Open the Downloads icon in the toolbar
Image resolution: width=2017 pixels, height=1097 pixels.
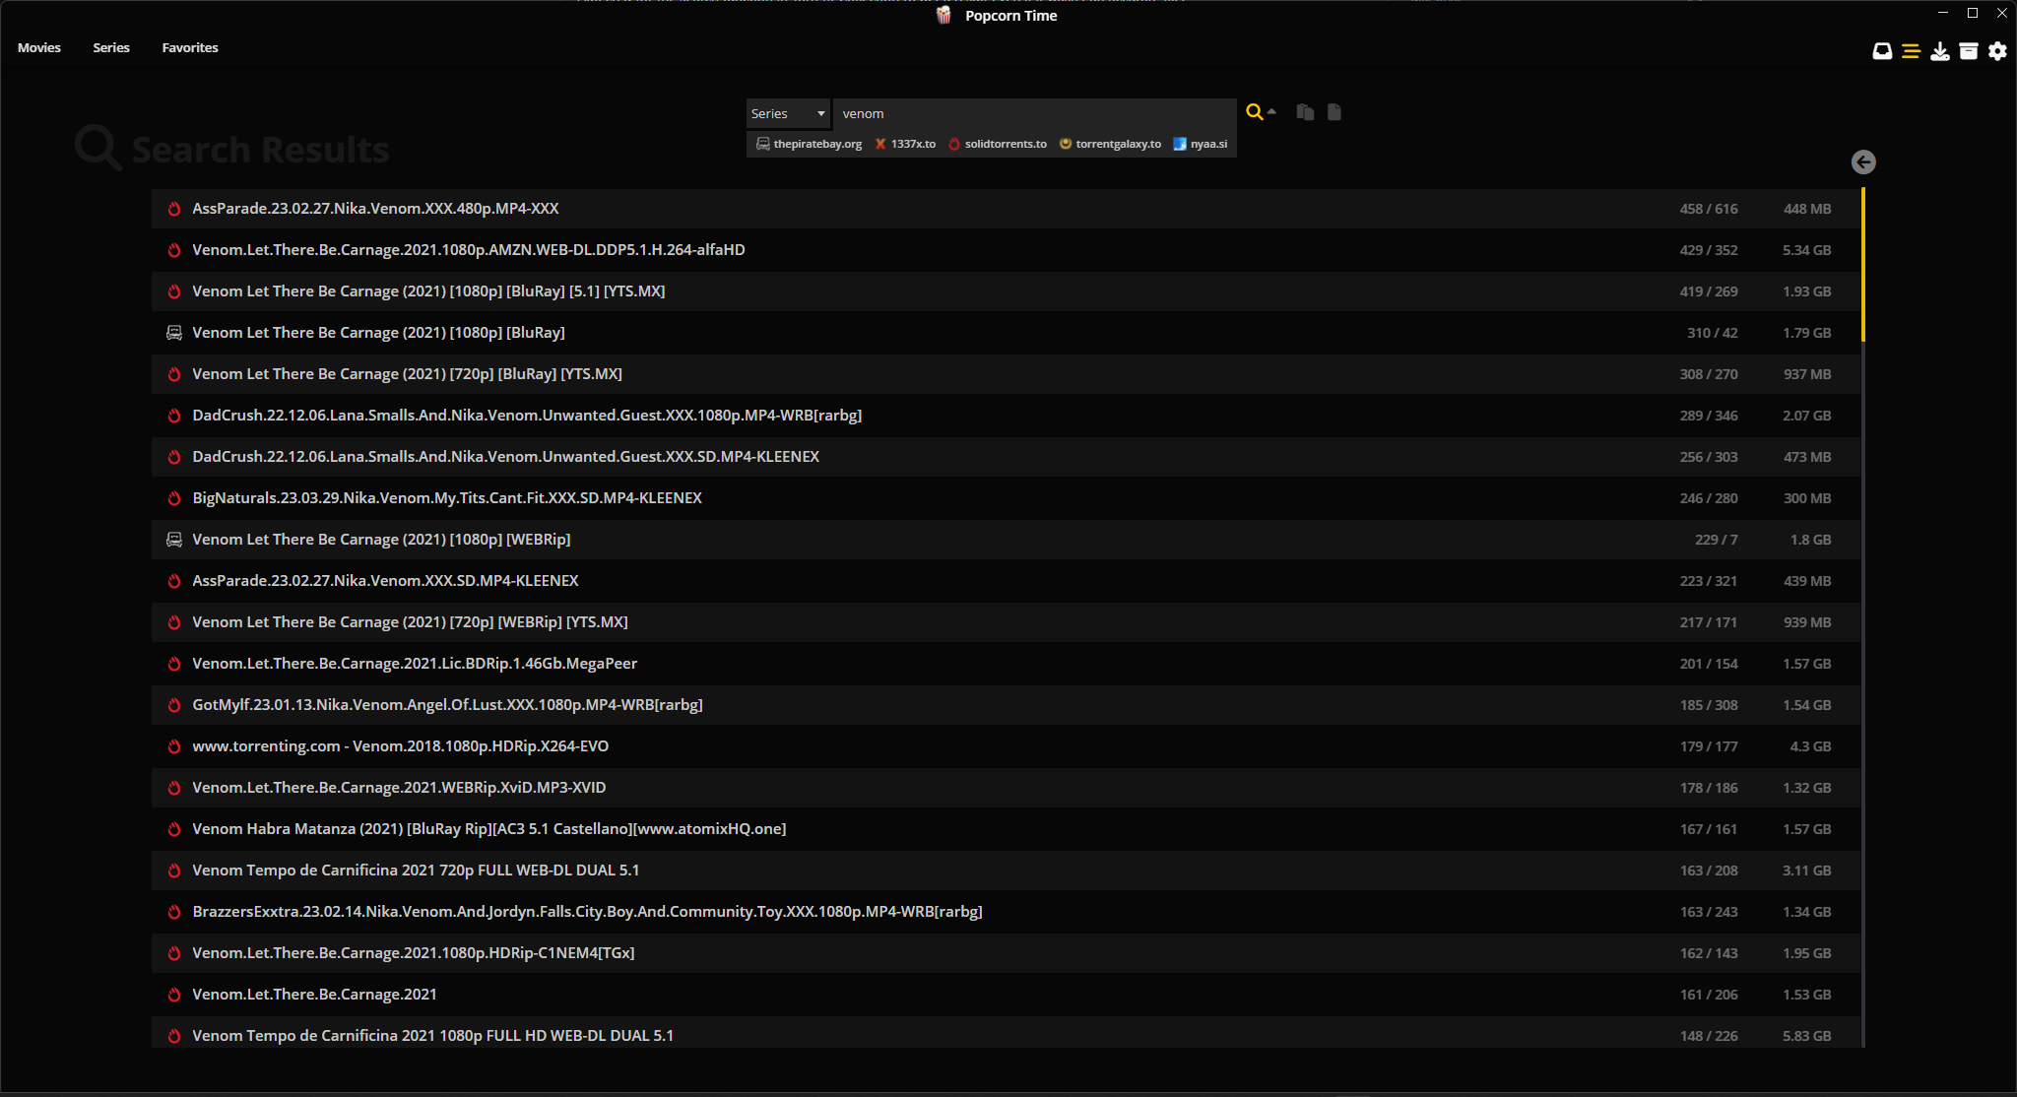pyautogui.click(x=1939, y=50)
